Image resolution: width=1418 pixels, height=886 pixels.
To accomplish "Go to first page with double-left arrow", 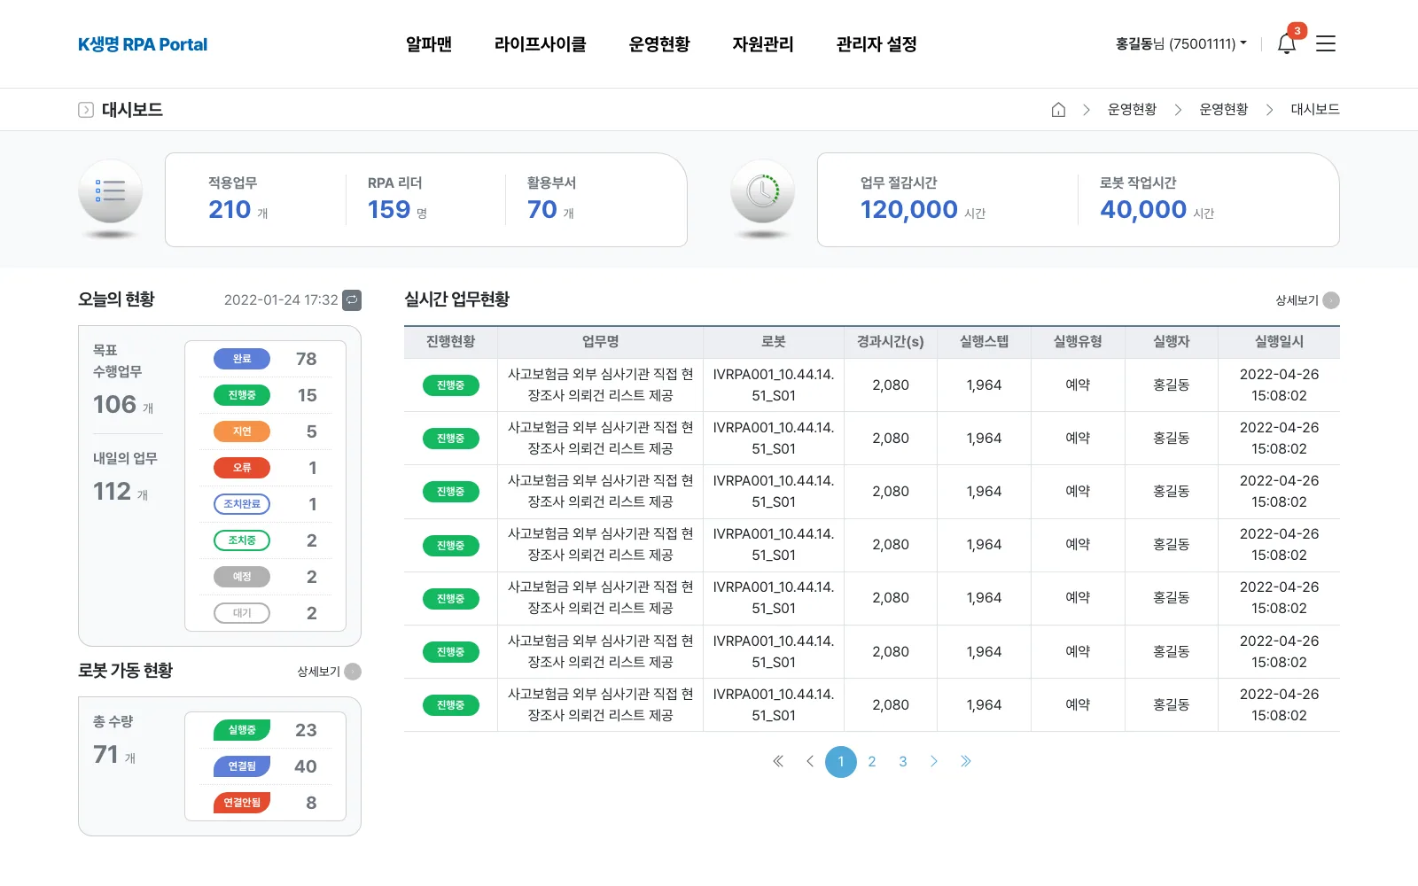I will click(x=778, y=761).
